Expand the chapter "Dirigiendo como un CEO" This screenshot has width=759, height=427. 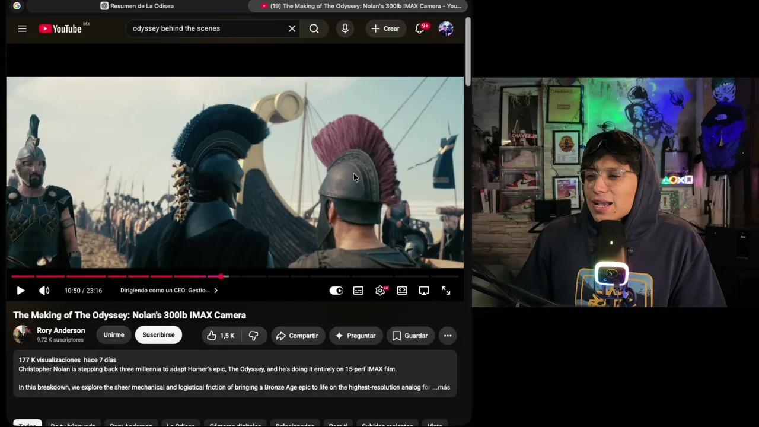pos(169,291)
